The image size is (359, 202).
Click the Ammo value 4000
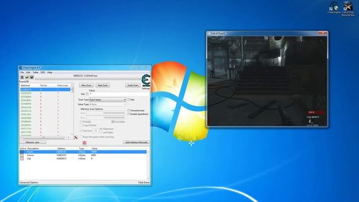[94, 155]
